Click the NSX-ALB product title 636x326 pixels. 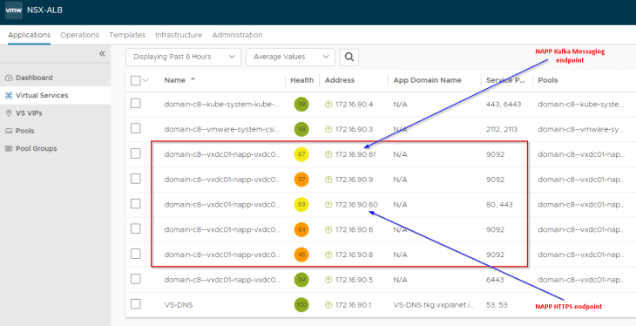click(44, 10)
